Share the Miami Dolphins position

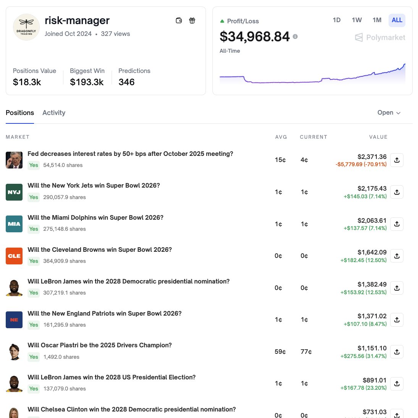[397, 224]
